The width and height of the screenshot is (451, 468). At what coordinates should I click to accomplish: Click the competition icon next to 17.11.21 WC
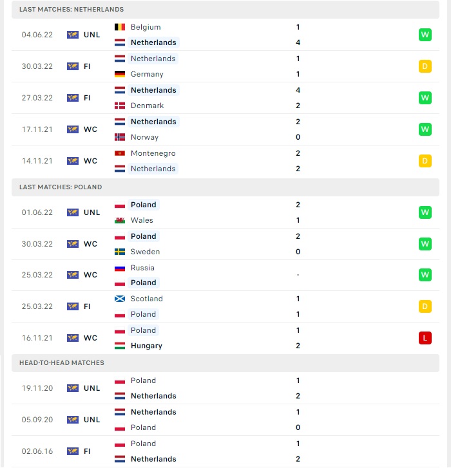click(x=73, y=129)
